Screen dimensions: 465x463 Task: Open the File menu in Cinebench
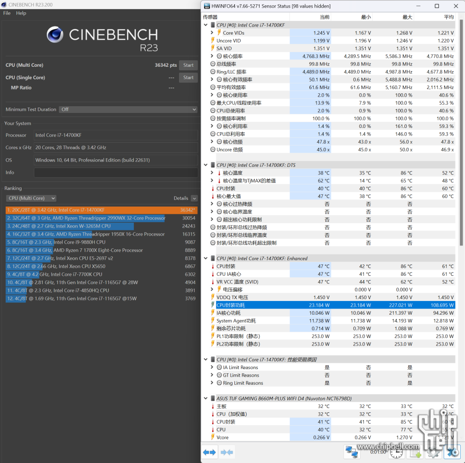[7, 13]
